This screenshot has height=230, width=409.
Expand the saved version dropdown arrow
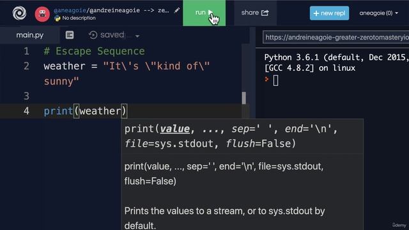(x=137, y=36)
